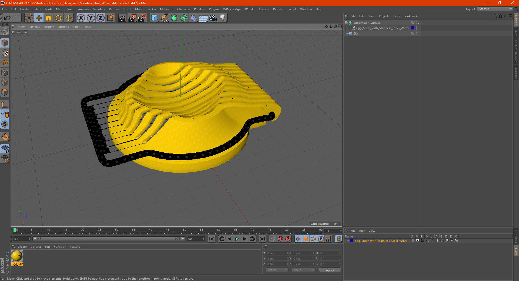This screenshot has width=519, height=281.
Task: Open the Layout dropdown showing Startup
Action: pyautogui.click(x=495, y=9)
